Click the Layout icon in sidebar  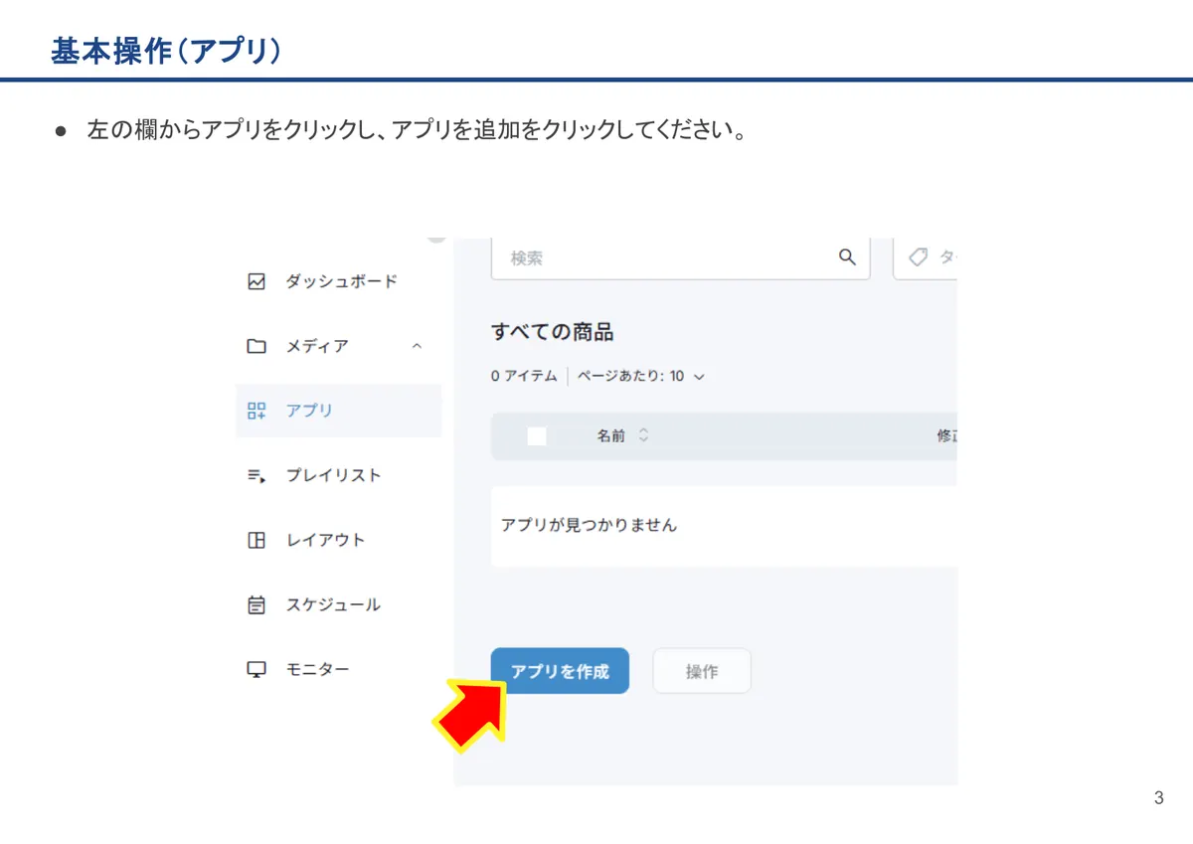click(256, 540)
